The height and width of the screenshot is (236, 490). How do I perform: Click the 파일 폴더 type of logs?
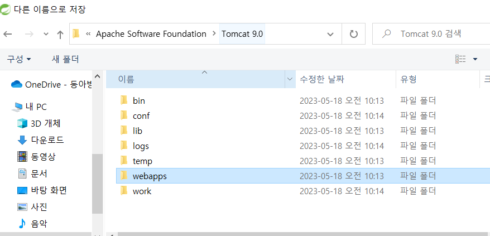(x=418, y=146)
